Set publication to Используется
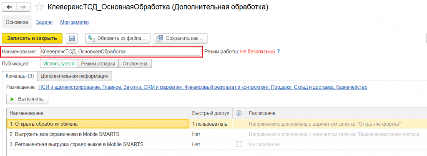Screen dimensions: 427x156 (x=59, y=63)
